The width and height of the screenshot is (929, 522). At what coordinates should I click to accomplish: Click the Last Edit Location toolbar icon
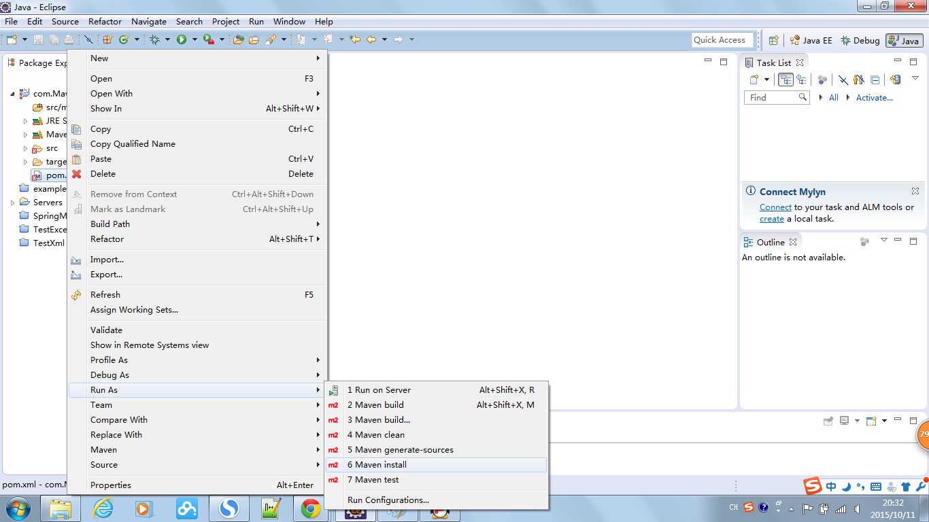coord(355,39)
